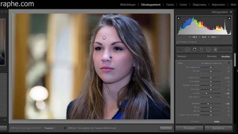
Task: Open the Impression module
Action: (218, 5)
